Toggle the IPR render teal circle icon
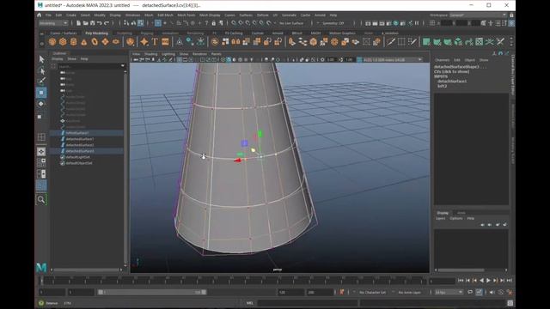The image size is (550, 309). click(395, 23)
